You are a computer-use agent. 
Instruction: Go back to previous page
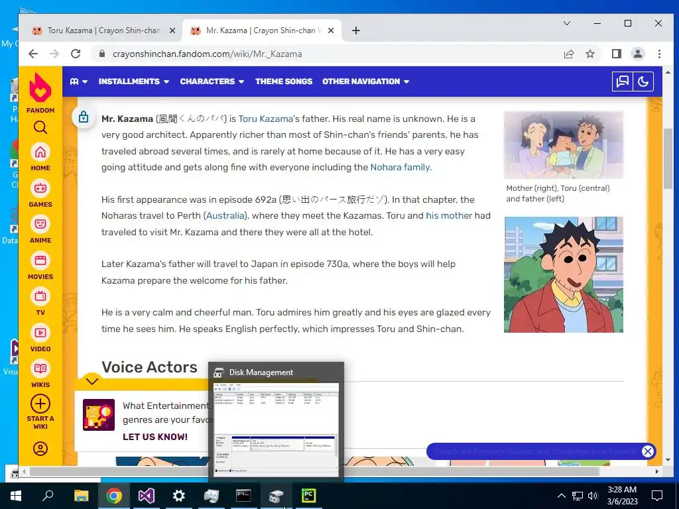[x=33, y=54]
